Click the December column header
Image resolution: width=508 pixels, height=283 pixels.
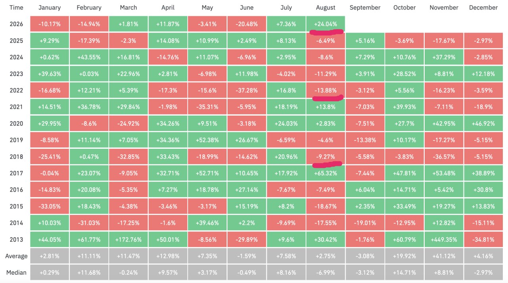pyautogui.click(x=483, y=8)
